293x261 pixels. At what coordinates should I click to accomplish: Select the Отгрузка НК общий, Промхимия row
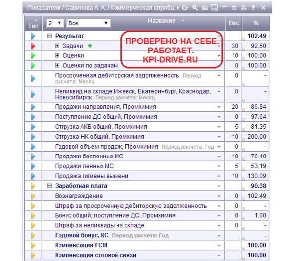147,137
